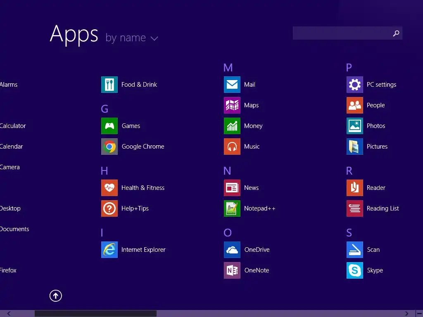Viewport: 423px width, 317px height.
Task: Launch the Notepad++ icon
Action: coord(232,208)
